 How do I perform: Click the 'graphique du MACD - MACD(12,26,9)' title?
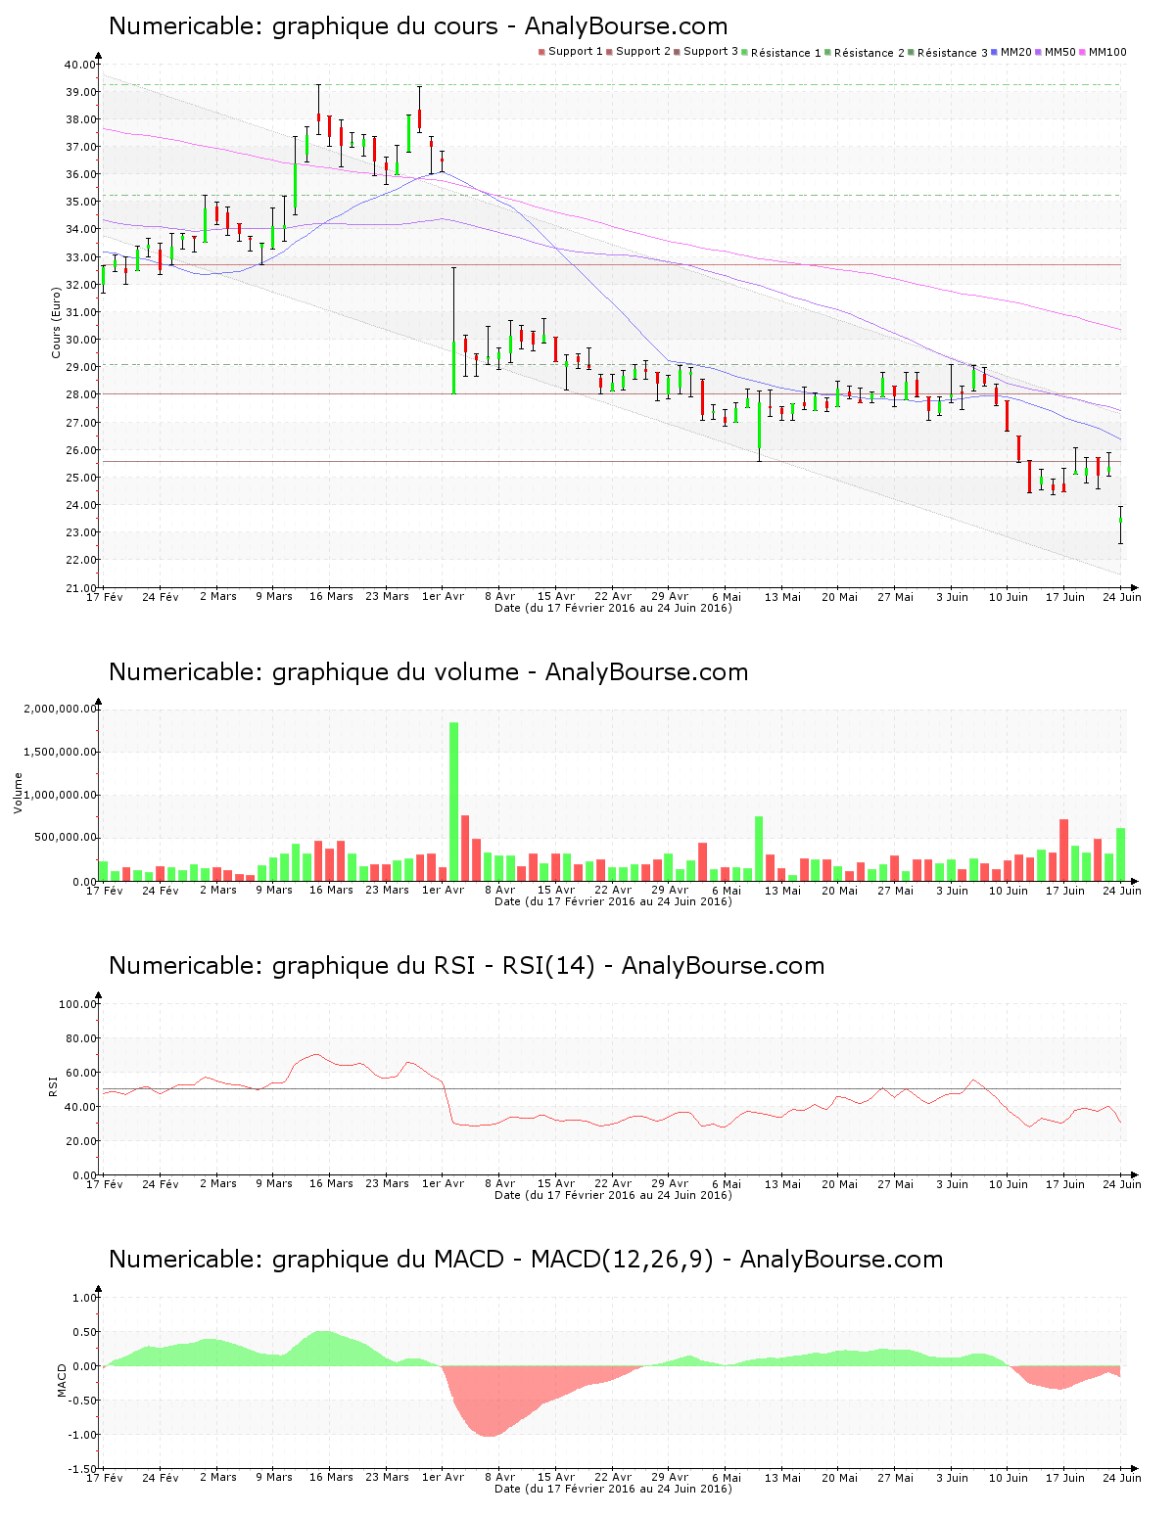click(526, 1260)
